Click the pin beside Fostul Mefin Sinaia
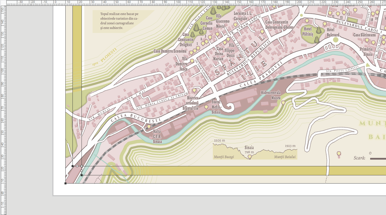Viewport: 386px width, 215px height. [206, 107]
